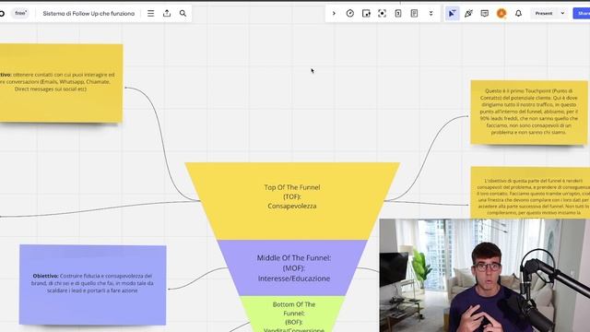Toggle collaborators' cursor visibility
590x332 pixels.
453,14
